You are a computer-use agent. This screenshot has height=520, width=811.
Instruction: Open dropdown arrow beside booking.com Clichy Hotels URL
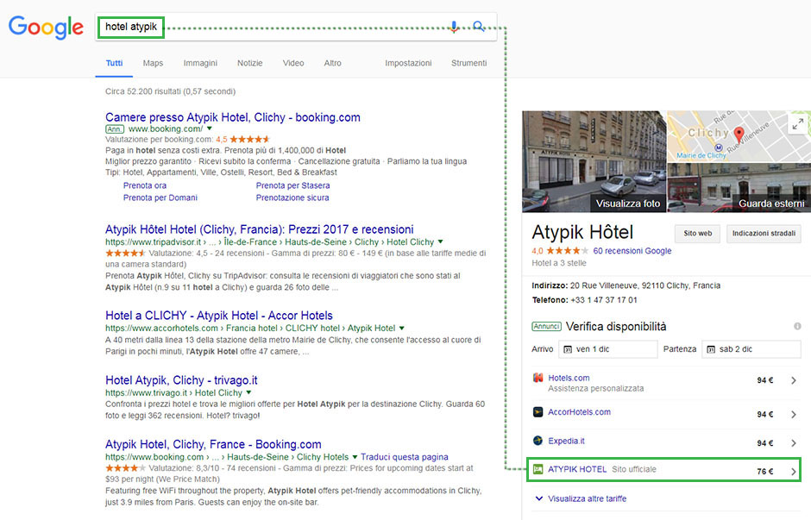[x=355, y=457]
